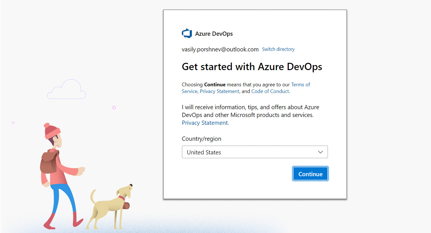Click the email vasily.porshnev@outlook.com
Image resolution: width=431 pixels, height=233 pixels.
coord(220,49)
